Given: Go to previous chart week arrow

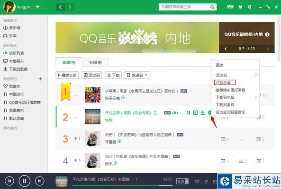Looking at the screenshot, I should tap(226, 49).
